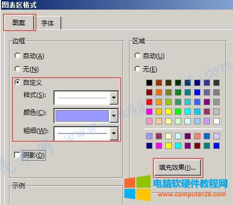Choose the tan peach pastel swatch
This screenshot has width=233, height=205.
[x=159, y=121]
